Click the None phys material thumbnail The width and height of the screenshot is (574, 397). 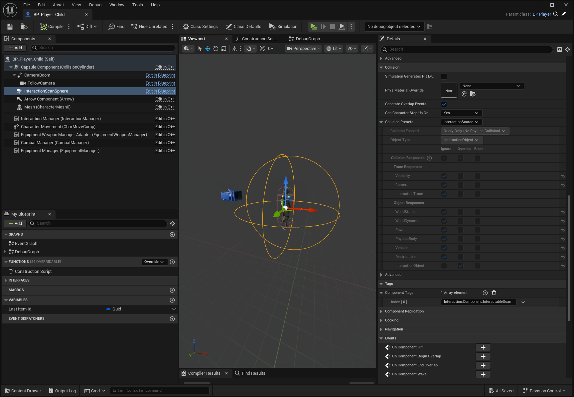coord(449,90)
